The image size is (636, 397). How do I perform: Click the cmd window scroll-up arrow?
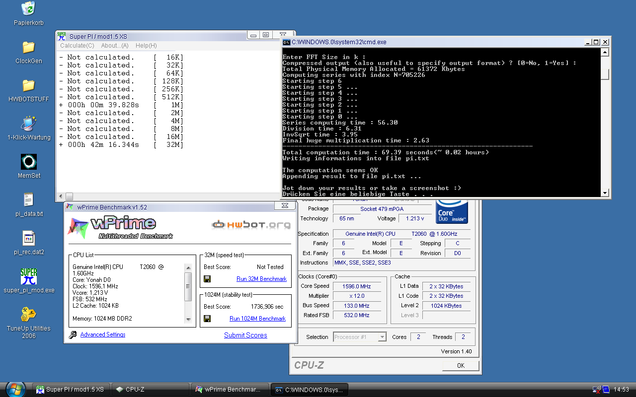point(605,52)
